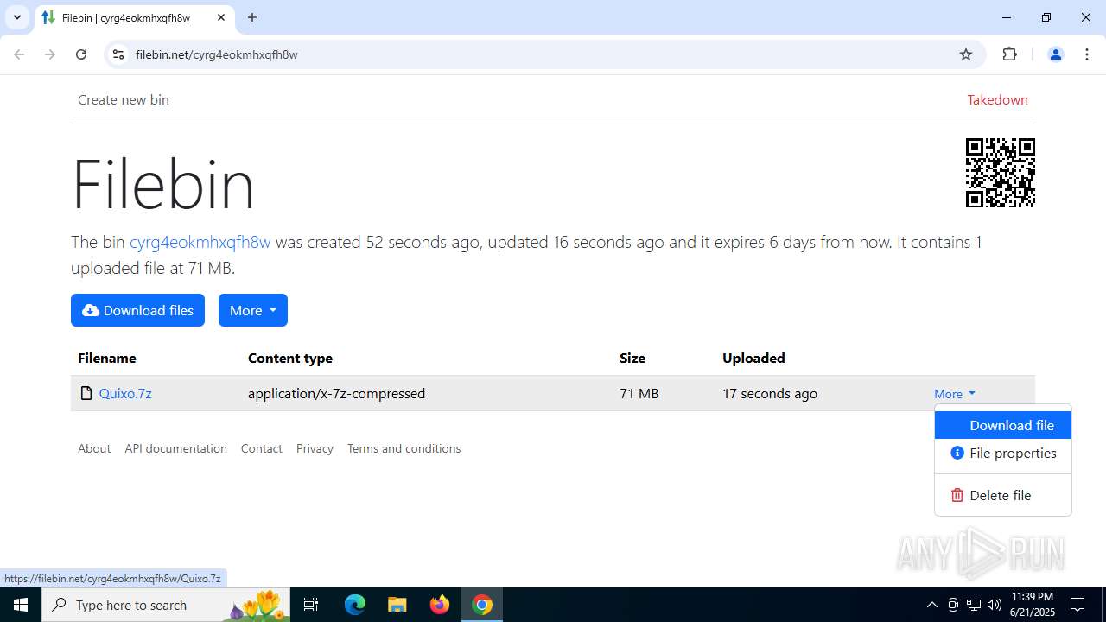Close the Filebin browser tab
This screenshot has height=622, width=1106.
[221, 17]
